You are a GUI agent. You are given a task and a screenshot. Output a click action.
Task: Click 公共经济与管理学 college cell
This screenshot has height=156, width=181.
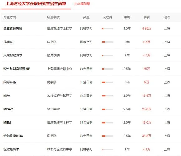(x=60, y=96)
